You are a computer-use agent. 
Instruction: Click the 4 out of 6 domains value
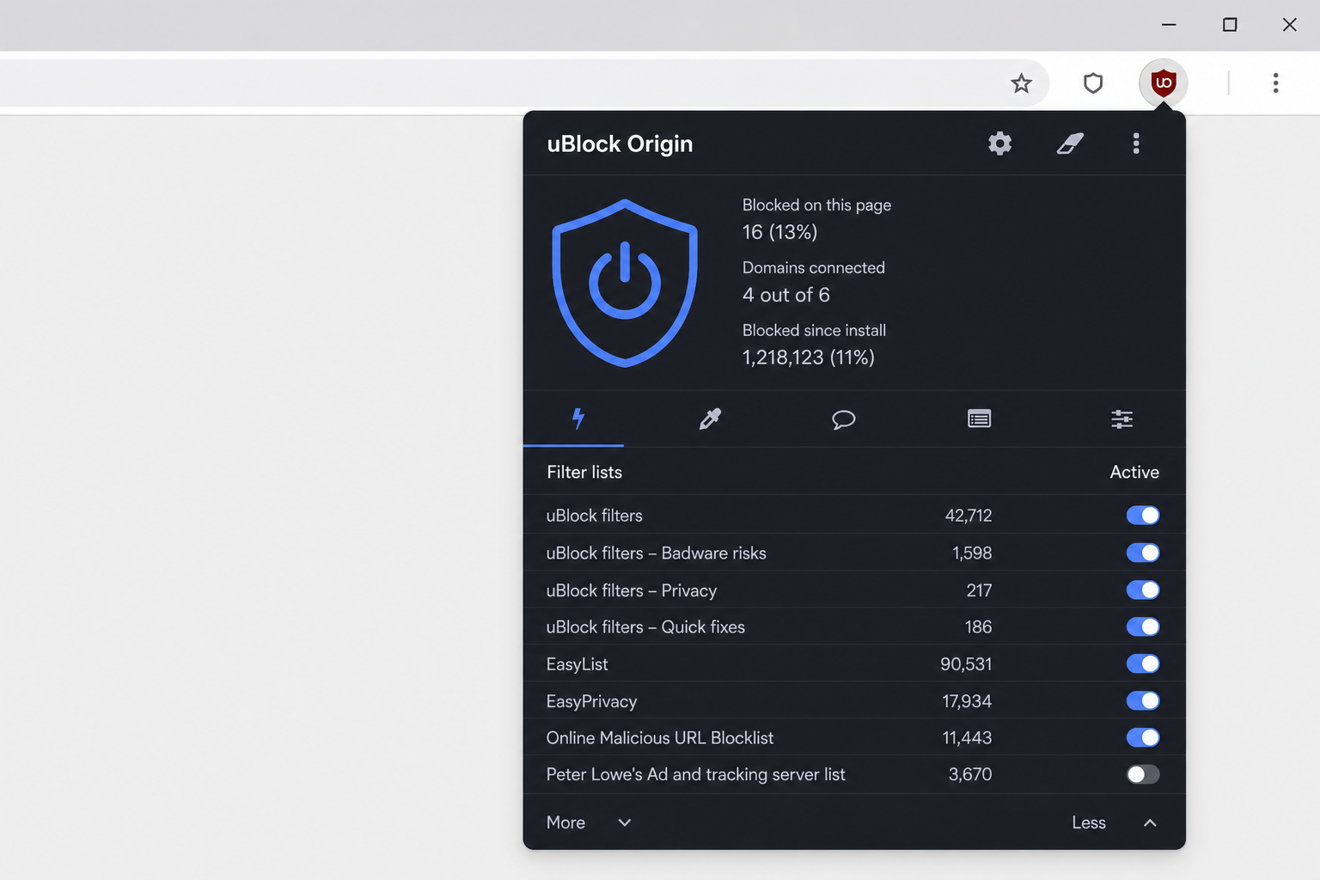pyautogui.click(x=786, y=295)
